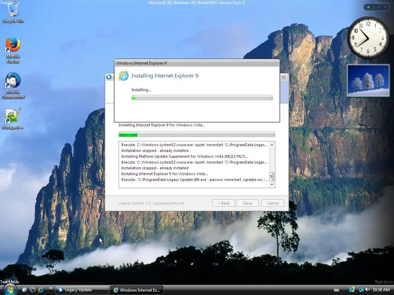The width and height of the screenshot is (394, 295).
Task: Click the log scrollbar down arrow
Action: (x=272, y=185)
